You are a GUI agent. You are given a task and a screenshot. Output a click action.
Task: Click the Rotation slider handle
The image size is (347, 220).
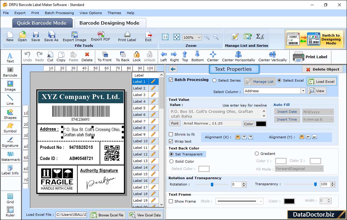click(212, 184)
